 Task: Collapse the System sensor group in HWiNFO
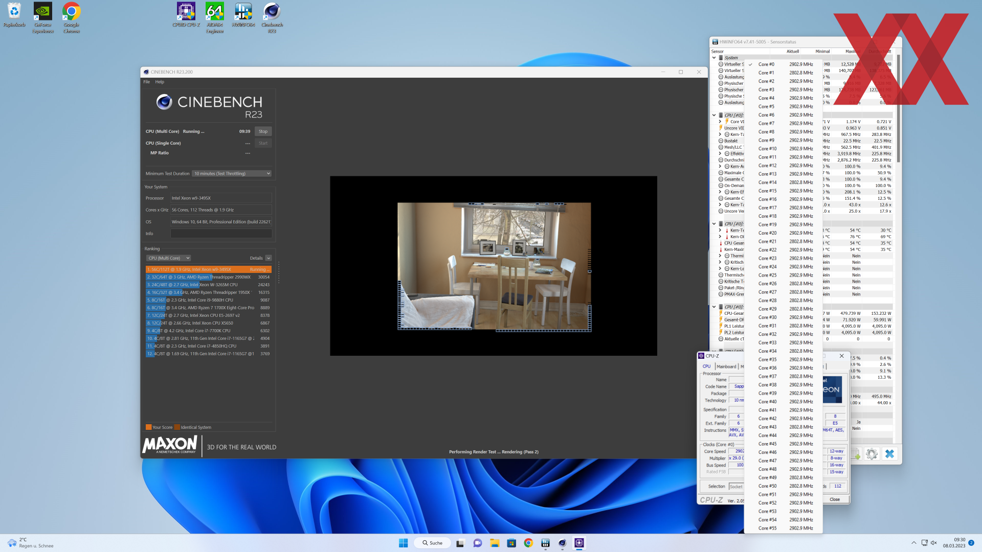(714, 58)
